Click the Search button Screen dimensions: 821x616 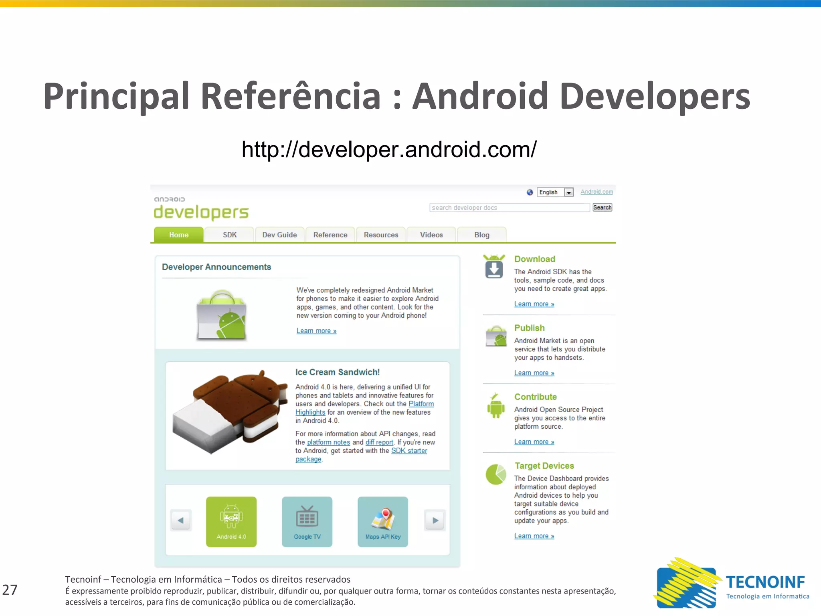602,207
